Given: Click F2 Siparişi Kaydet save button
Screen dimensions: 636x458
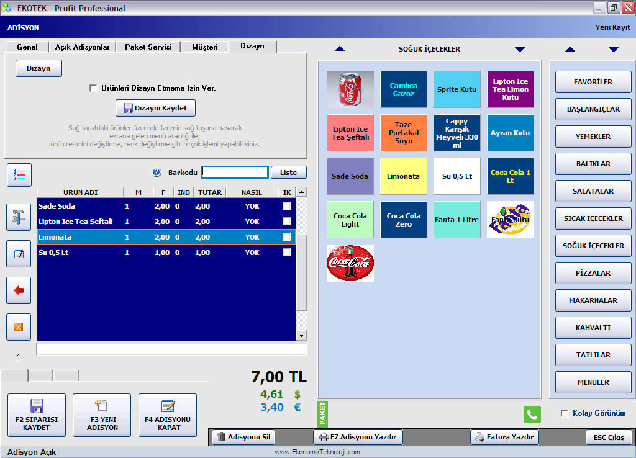Looking at the screenshot, I should pyautogui.click(x=37, y=415).
